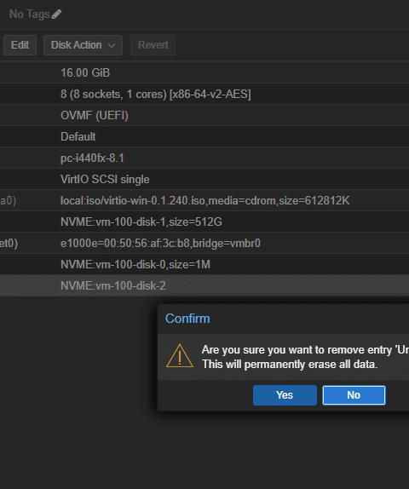Confirm removal by clicking Yes
The width and height of the screenshot is (409, 489).
(x=285, y=395)
